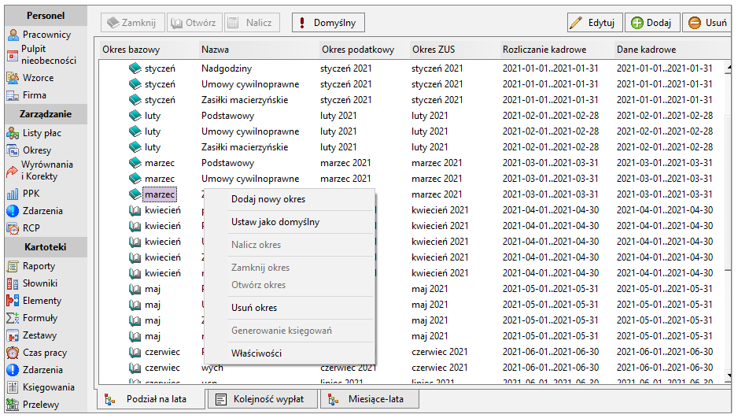Open 'Właściwości' from context menu
Screen dimensions: 738x418
[x=256, y=353]
